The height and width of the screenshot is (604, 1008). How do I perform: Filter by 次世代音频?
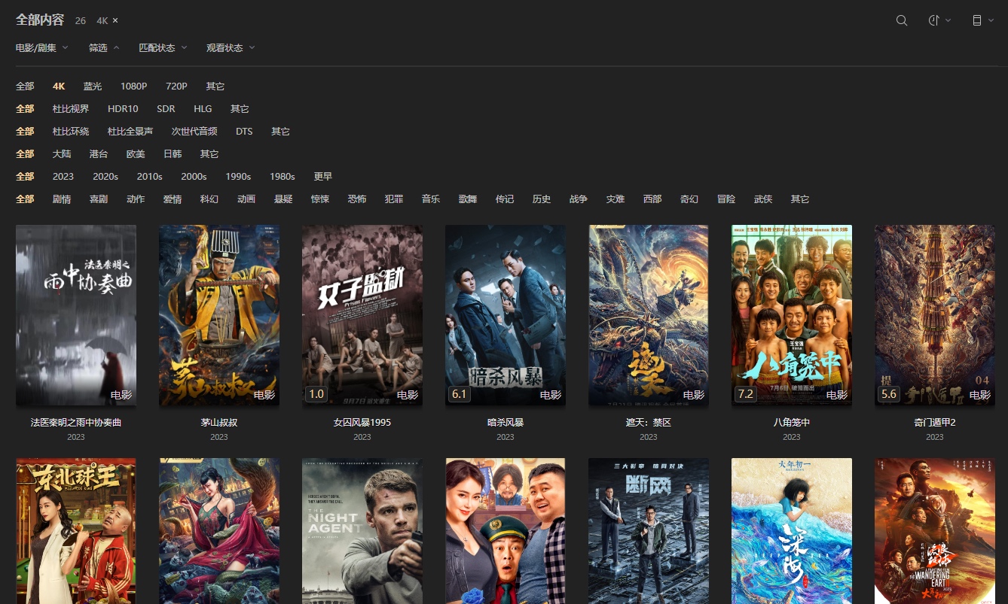point(194,132)
